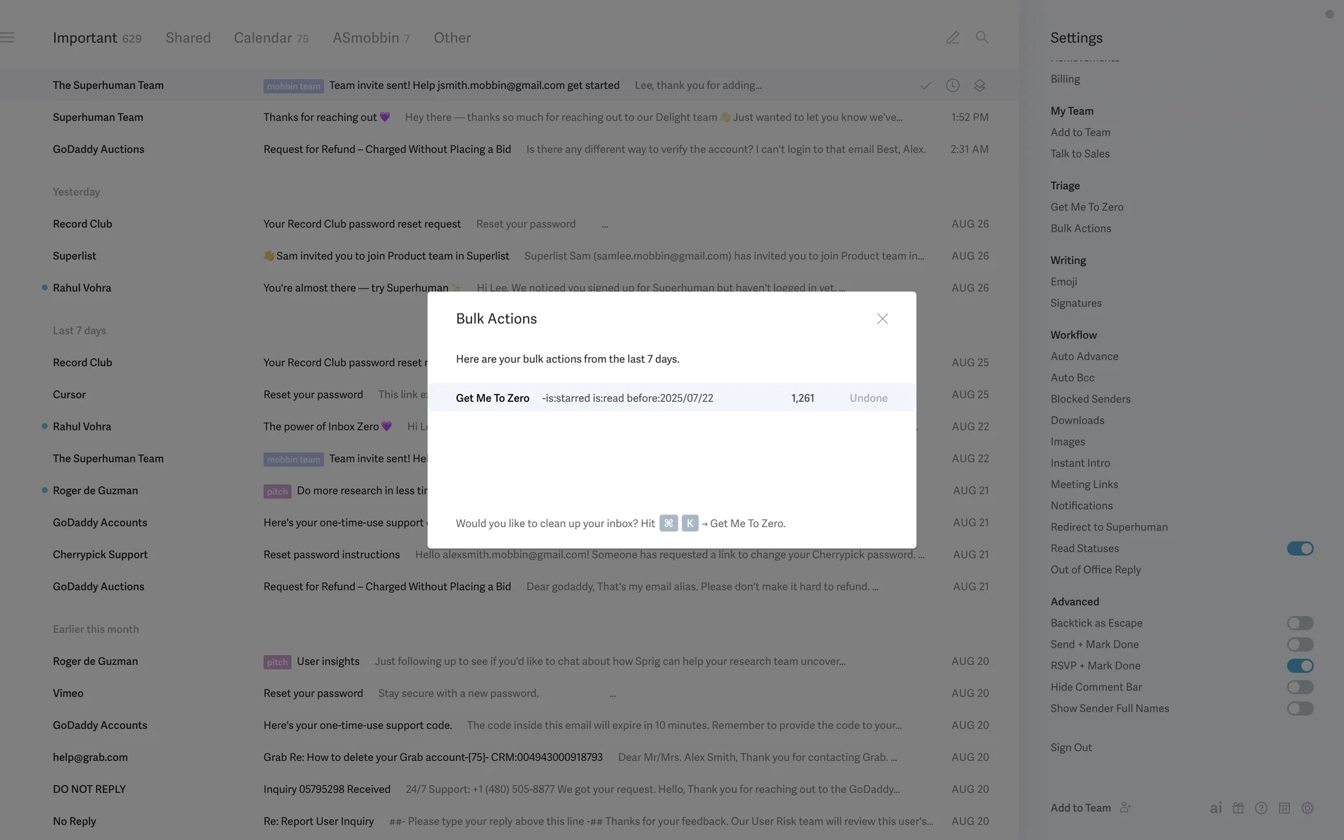Enable Show Sender Full Names toggle
This screenshot has height=840, width=1344.
1299,708
